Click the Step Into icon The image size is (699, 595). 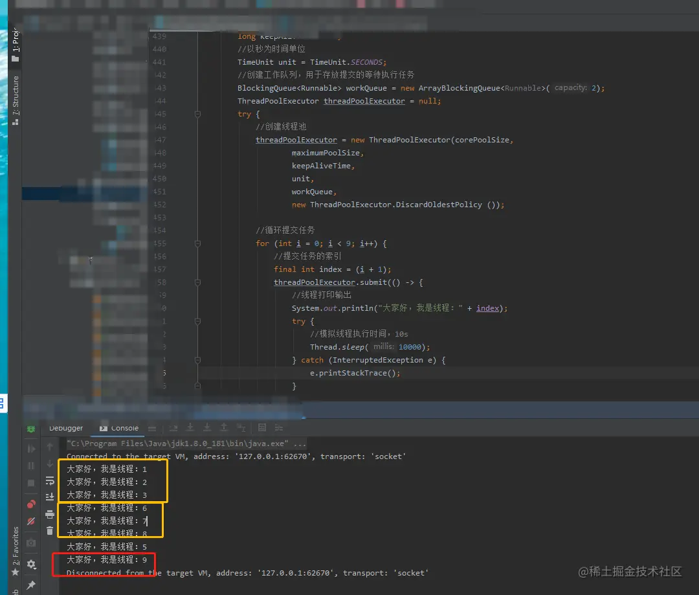coord(190,428)
